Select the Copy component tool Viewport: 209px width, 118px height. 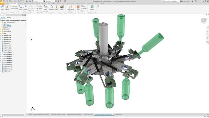click(x=39, y=11)
